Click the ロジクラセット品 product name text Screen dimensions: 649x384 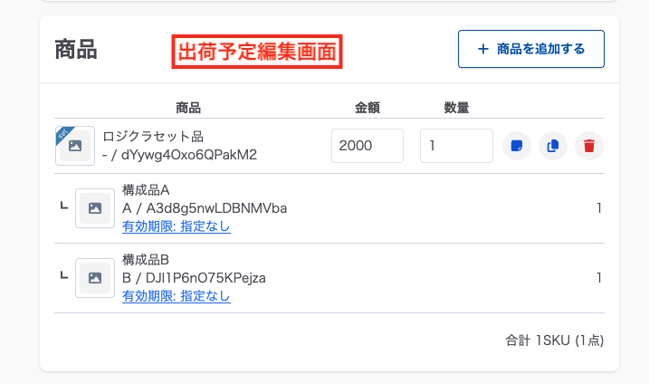click(153, 137)
